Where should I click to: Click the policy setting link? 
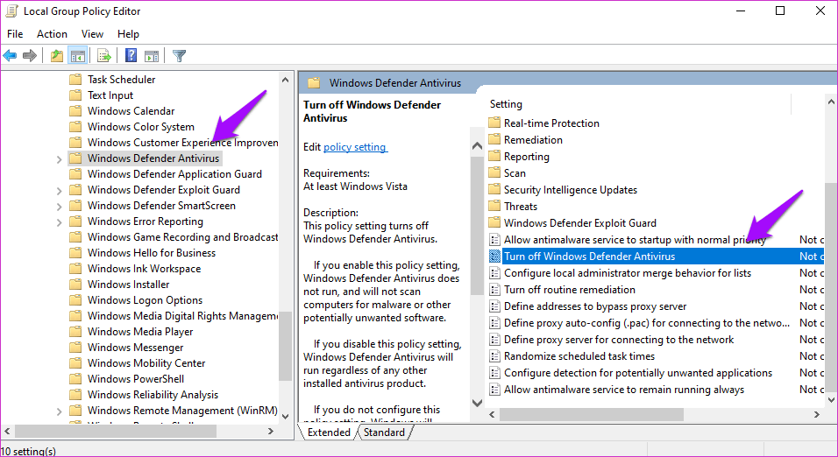355,147
